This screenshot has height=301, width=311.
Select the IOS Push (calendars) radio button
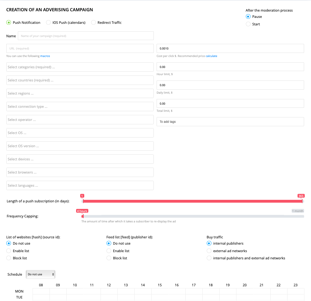pos(49,23)
